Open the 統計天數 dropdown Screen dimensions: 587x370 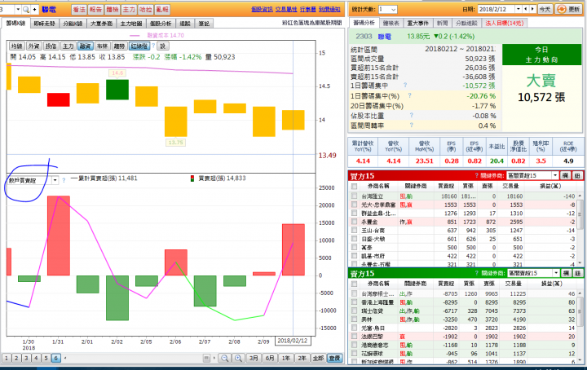tap(388, 9)
